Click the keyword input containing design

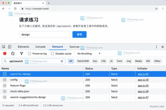[x=45, y=34]
